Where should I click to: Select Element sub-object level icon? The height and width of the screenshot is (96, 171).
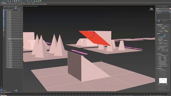pos(166,35)
